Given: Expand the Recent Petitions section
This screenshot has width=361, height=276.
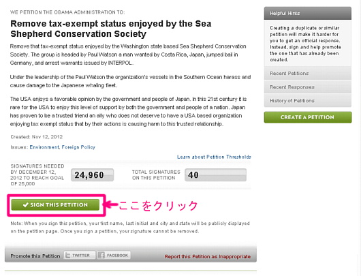Looking at the screenshot, I should click(308, 74).
